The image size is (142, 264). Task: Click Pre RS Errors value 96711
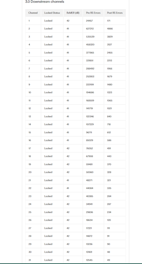pyautogui.click(x=89, y=132)
